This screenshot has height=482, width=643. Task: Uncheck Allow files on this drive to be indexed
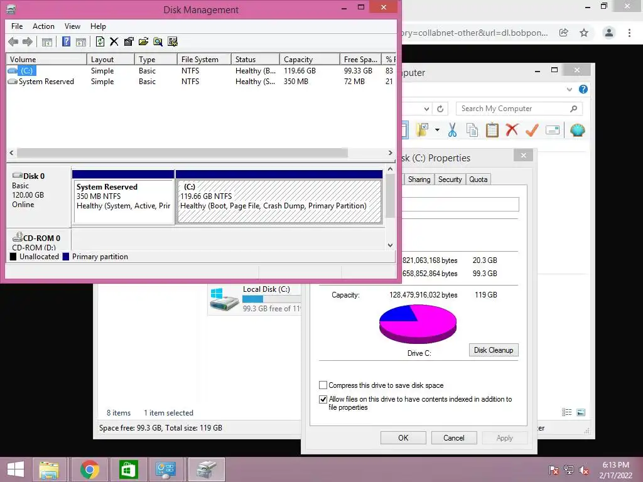(x=323, y=399)
